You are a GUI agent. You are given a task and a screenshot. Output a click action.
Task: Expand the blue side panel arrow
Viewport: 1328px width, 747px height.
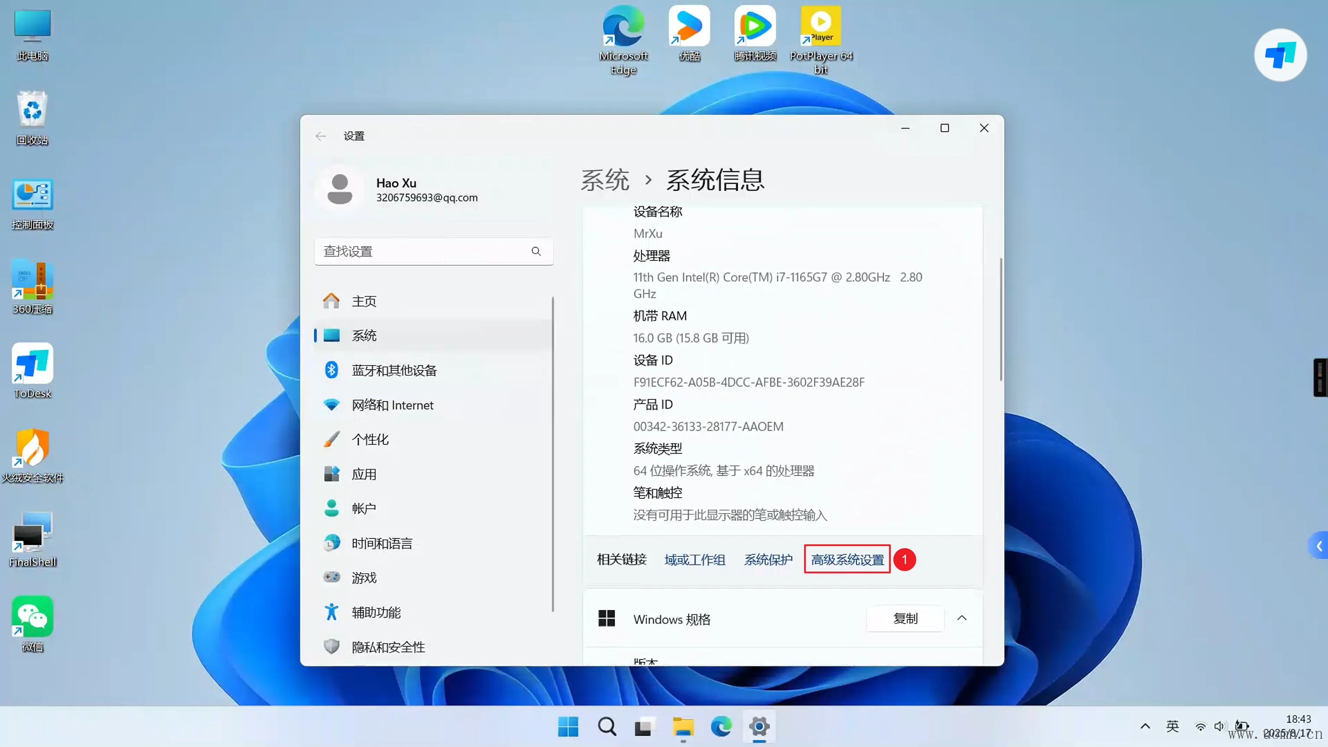[x=1319, y=546]
